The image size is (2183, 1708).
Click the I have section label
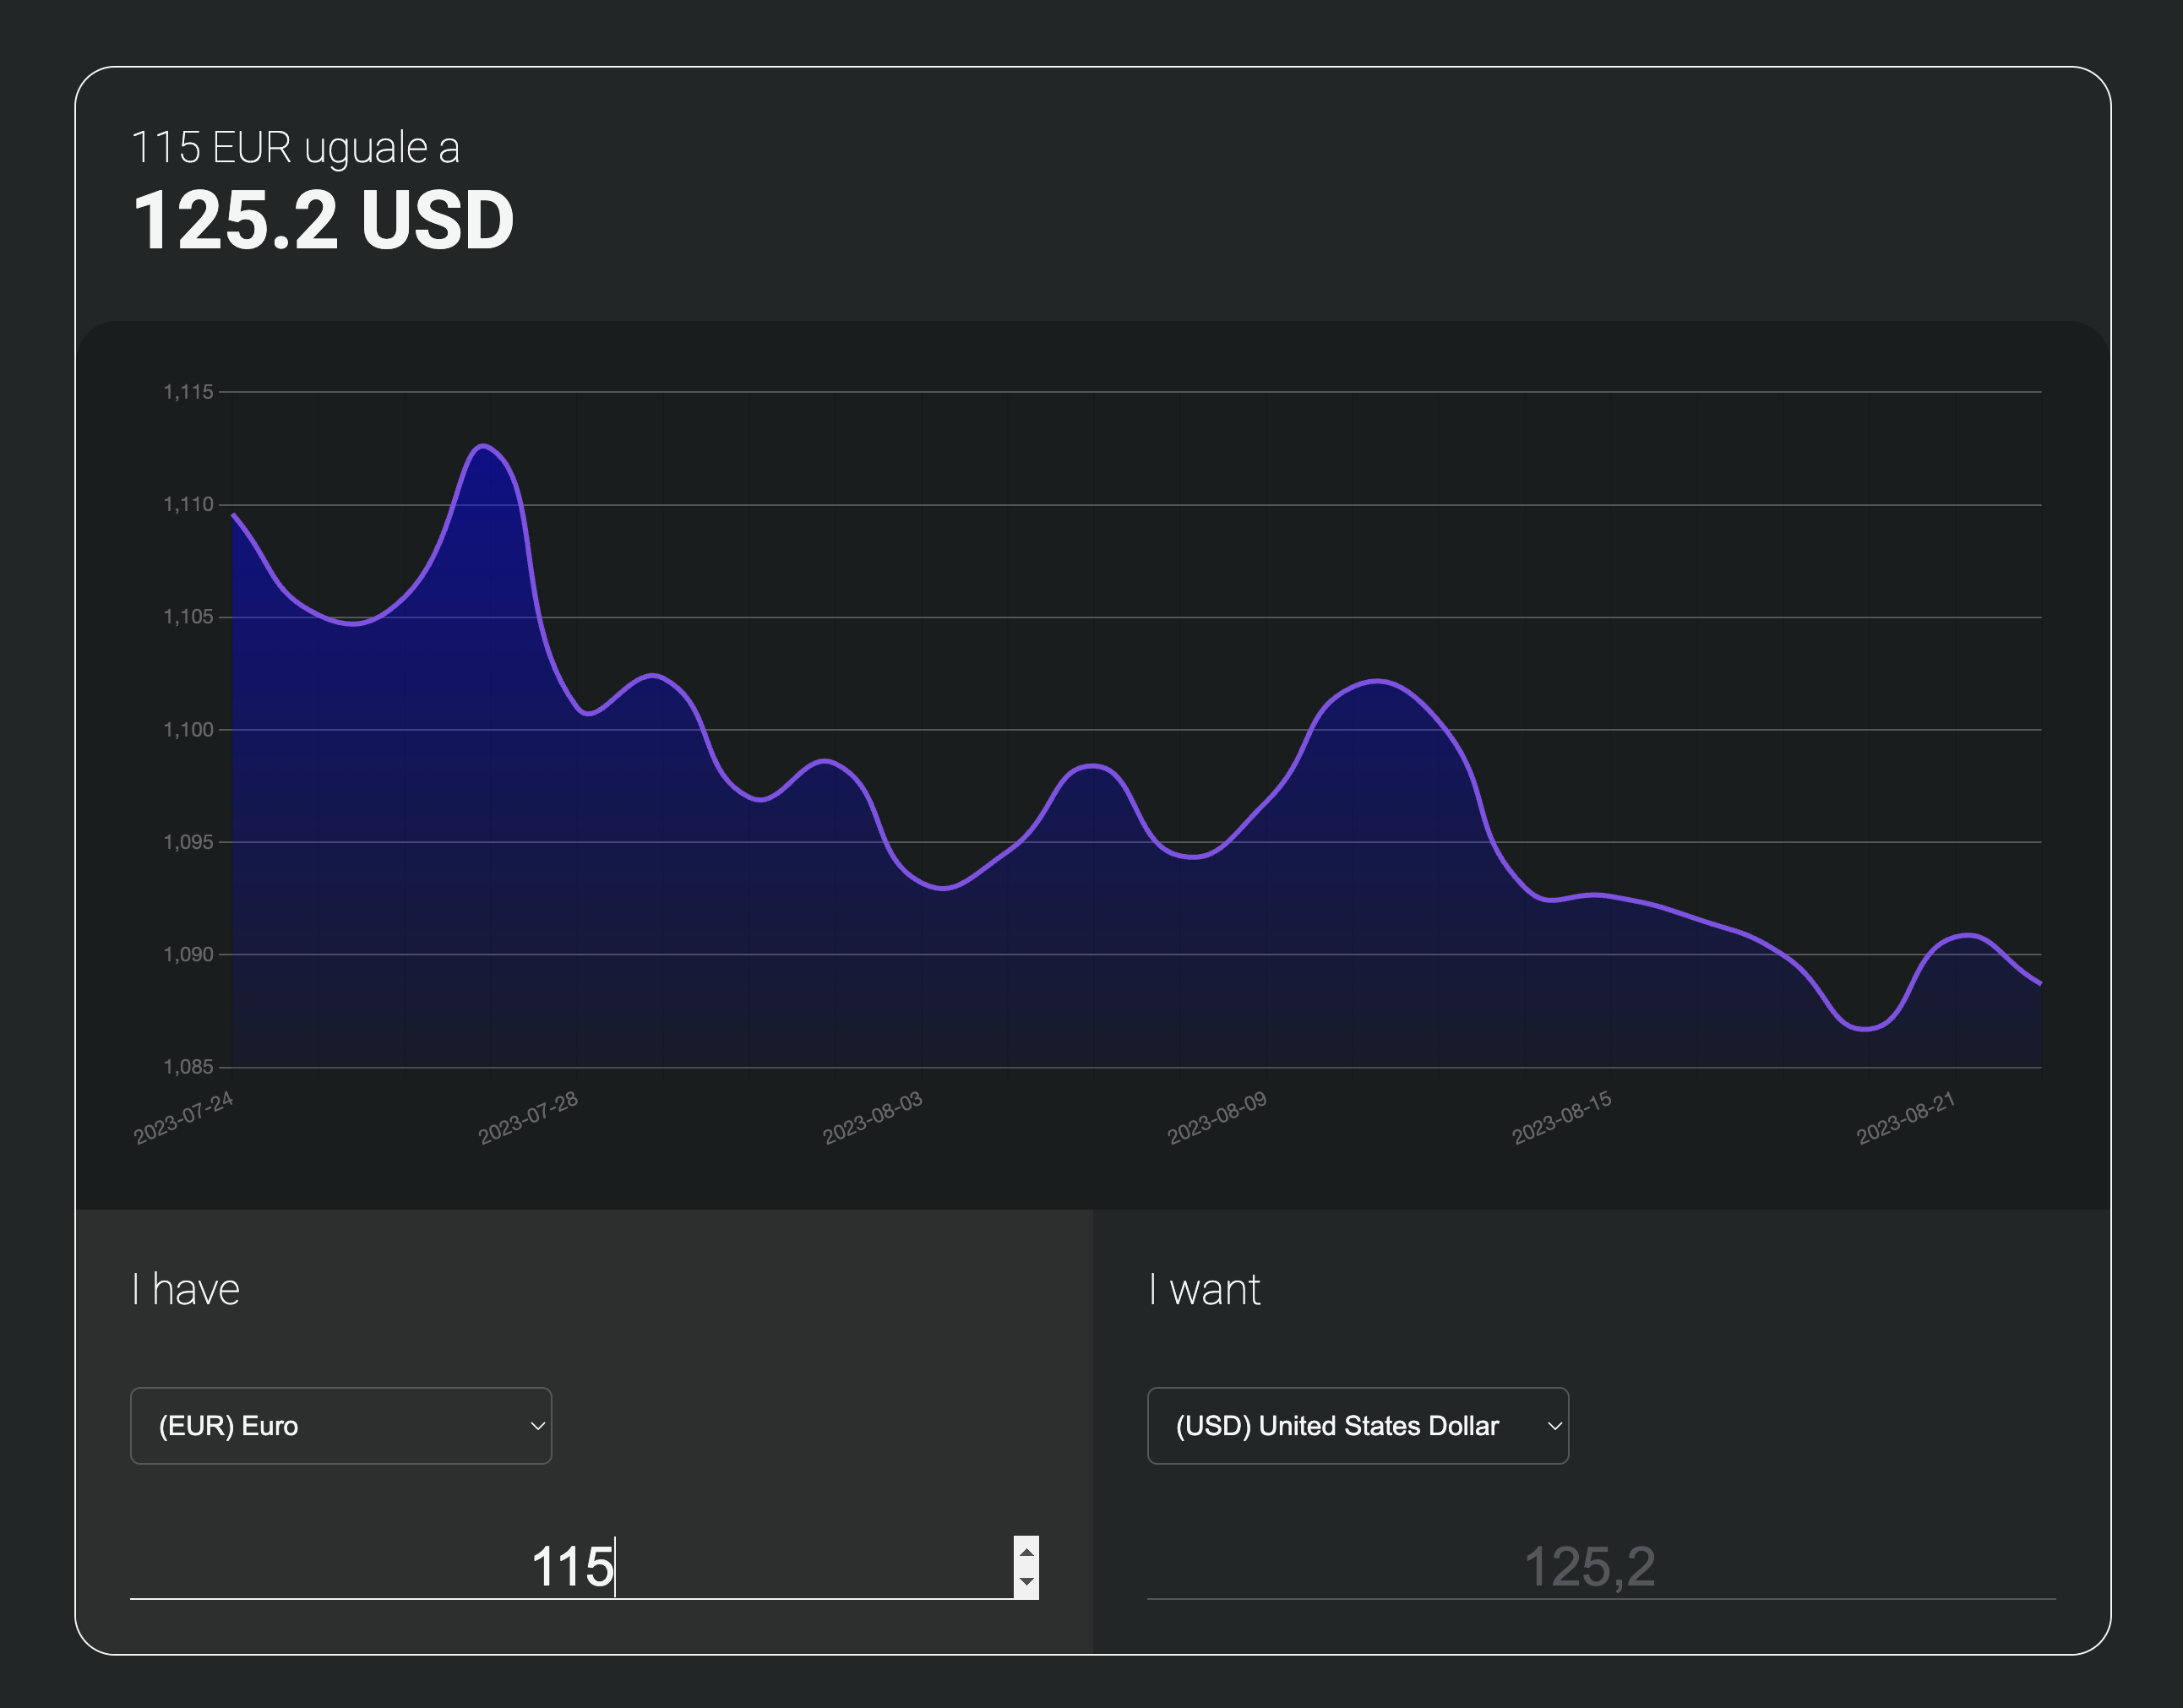(185, 1289)
